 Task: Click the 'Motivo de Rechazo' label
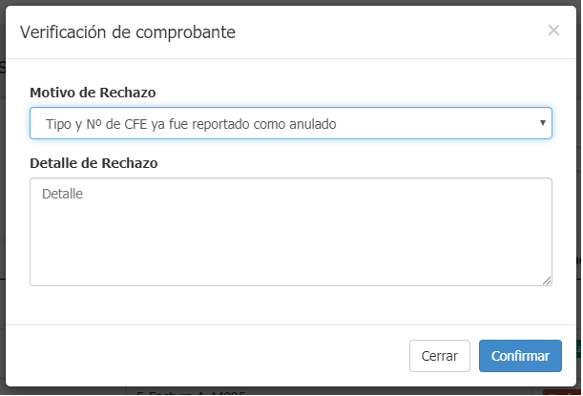click(93, 93)
